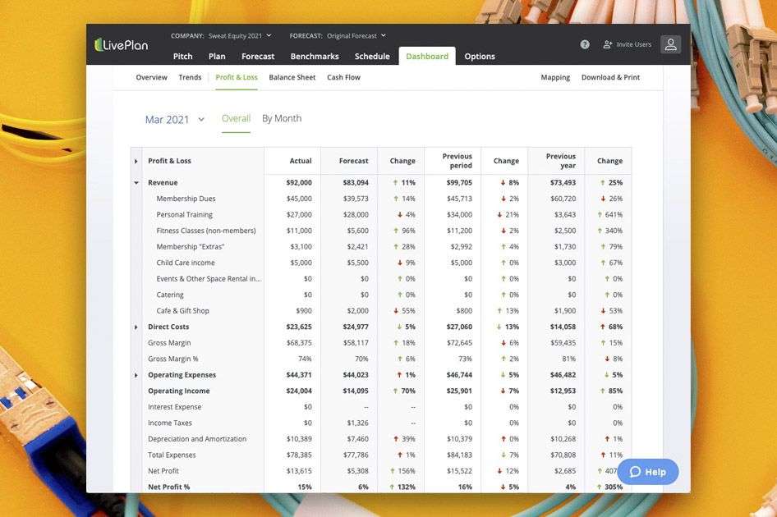Click the Catering row label
The height and width of the screenshot is (517, 777).
pyautogui.click(x=170, y=295)
